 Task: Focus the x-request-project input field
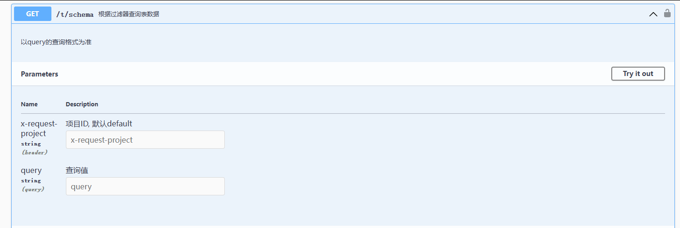tap(145, 140)
